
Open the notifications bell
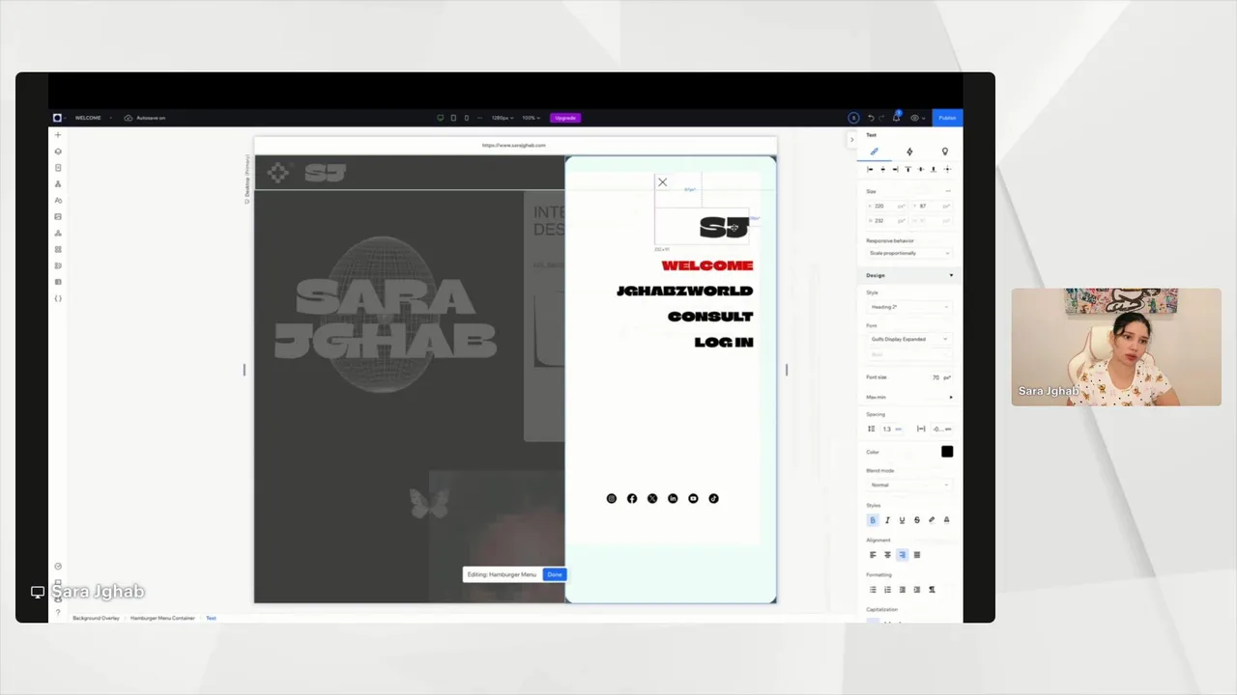pos(896,118)
